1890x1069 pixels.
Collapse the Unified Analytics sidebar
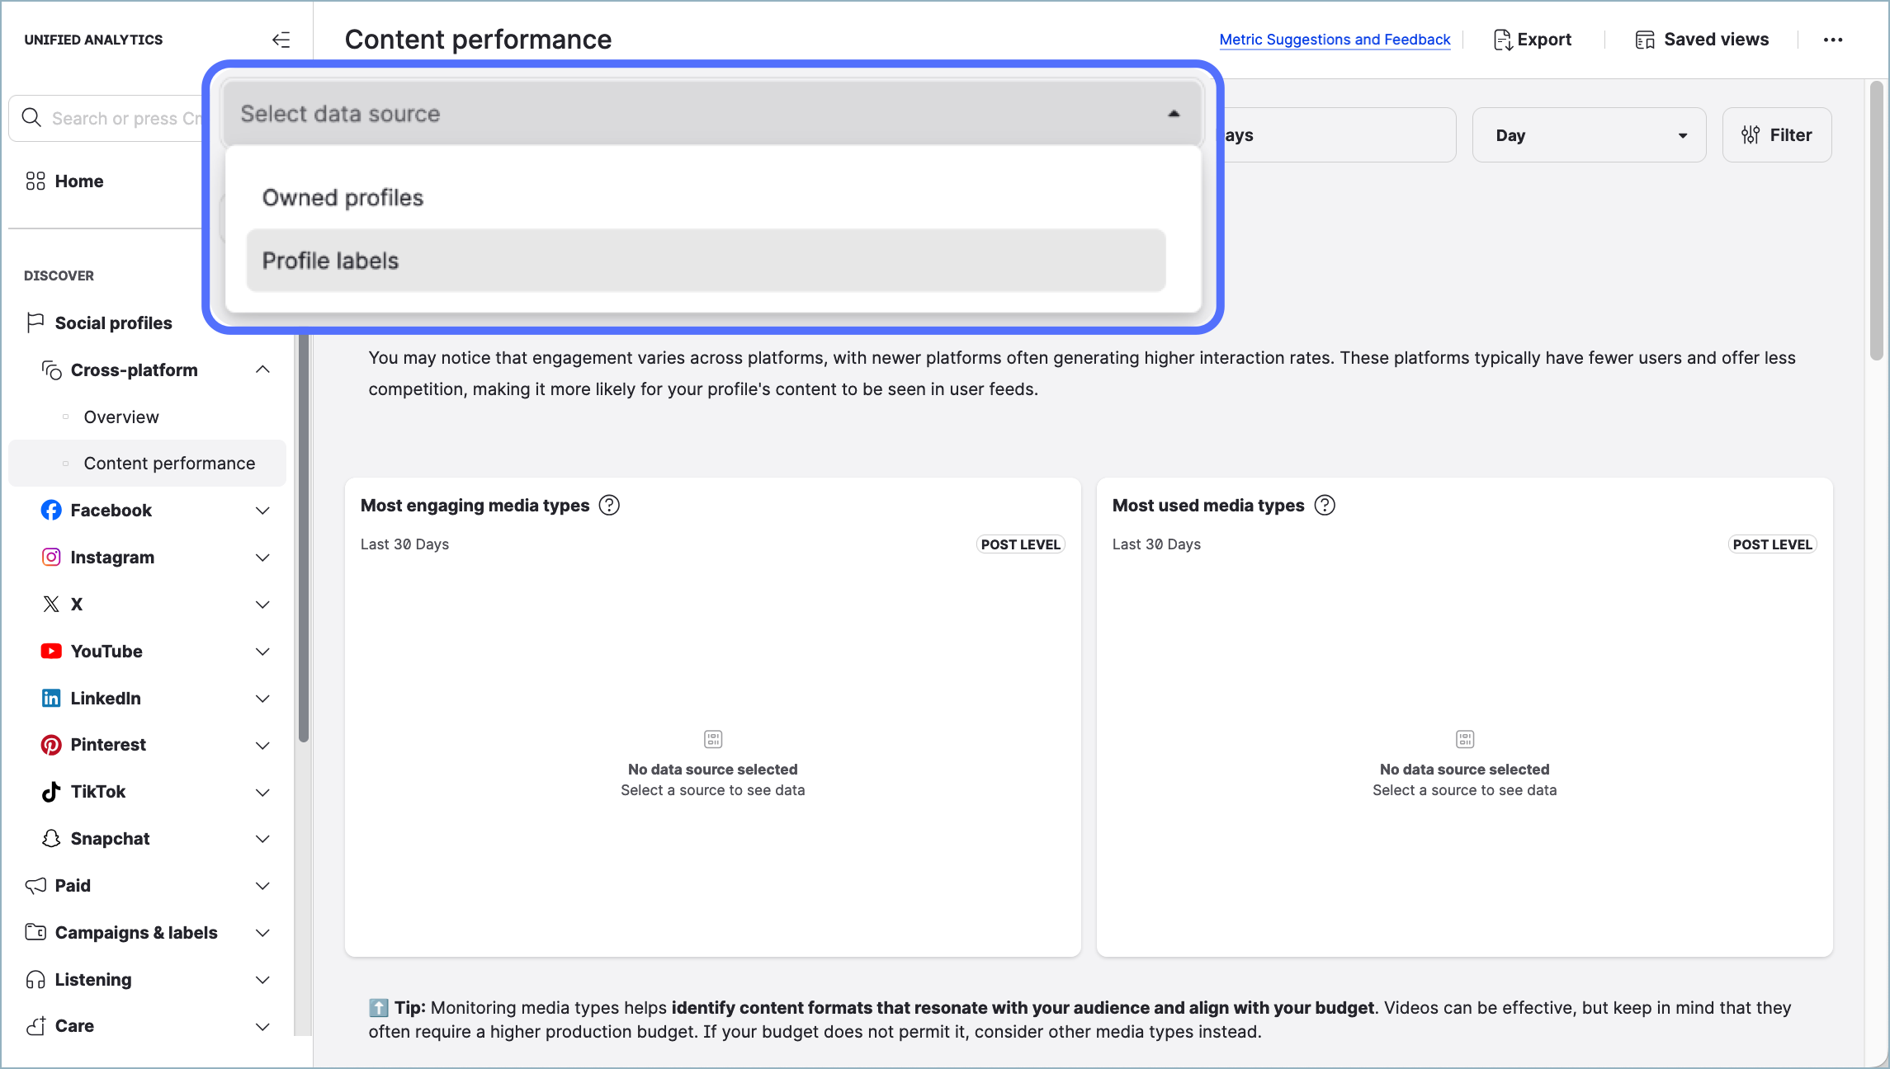281,40
